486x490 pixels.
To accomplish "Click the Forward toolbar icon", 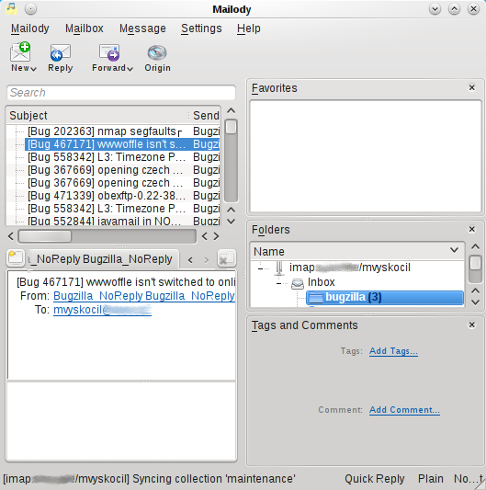I will [x=109, y=52].
